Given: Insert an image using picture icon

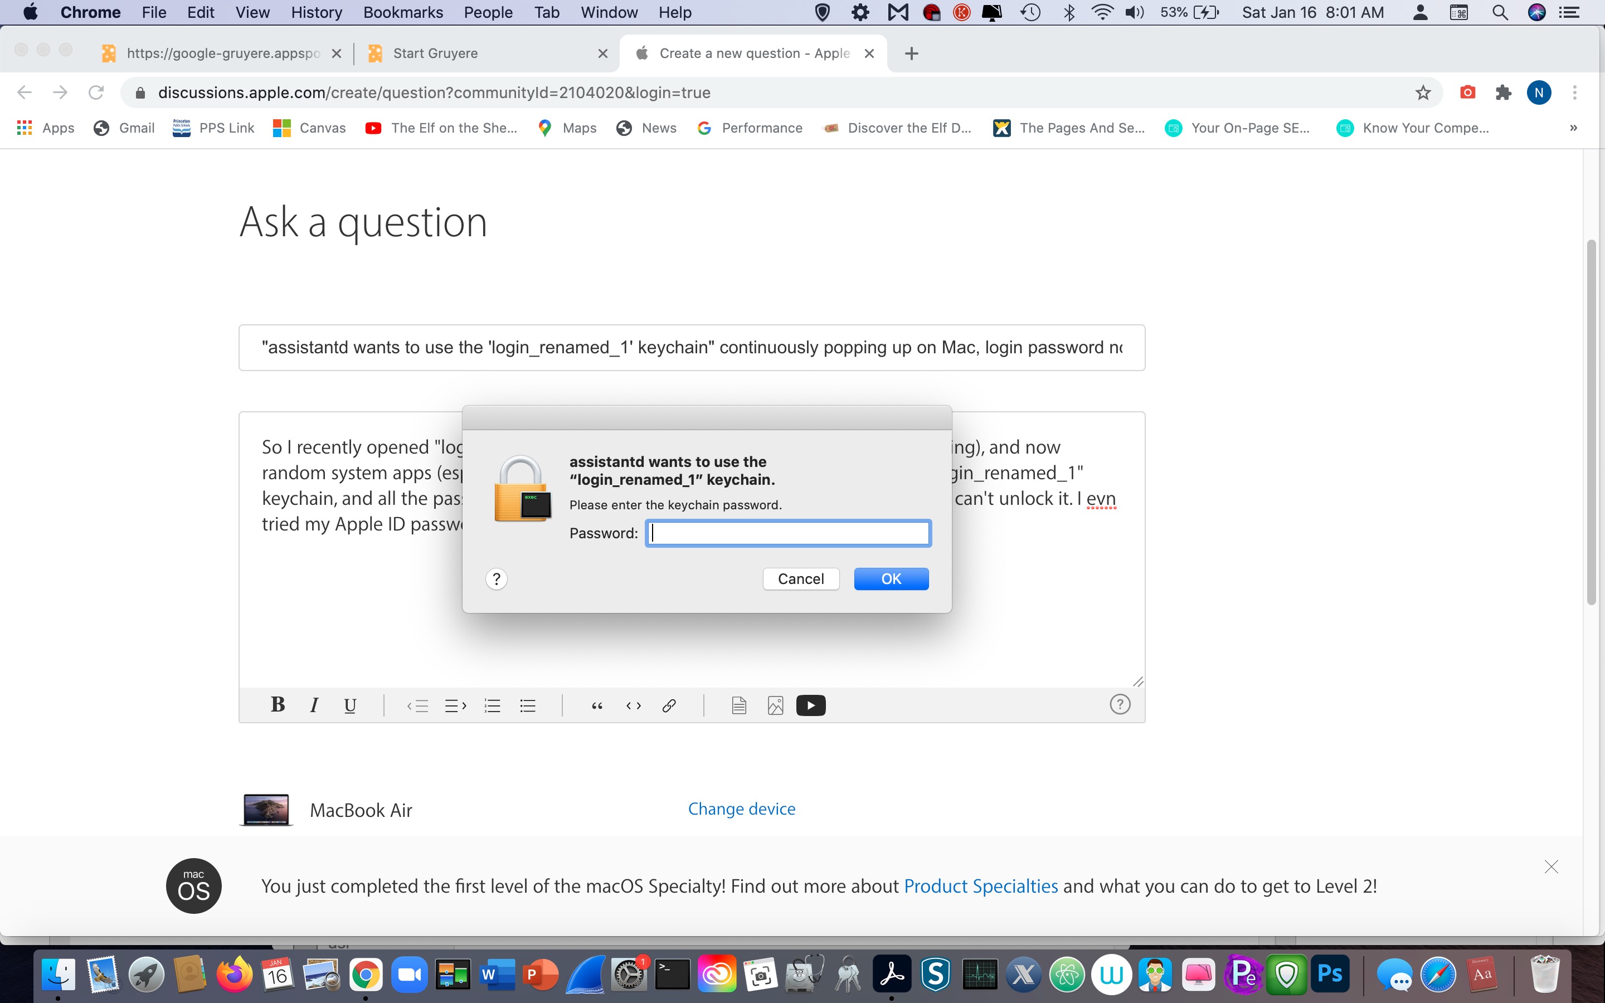Looking at the screenshot, I should 775,705.
